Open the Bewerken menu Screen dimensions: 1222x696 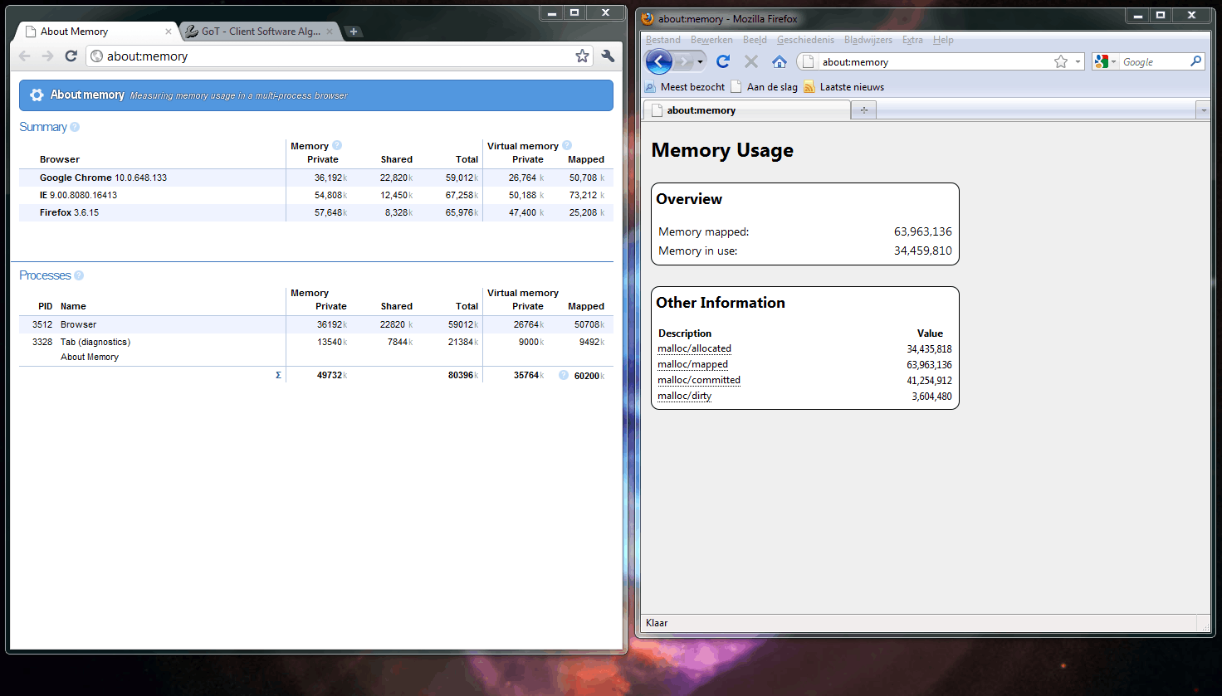click(x=711, y=40)
